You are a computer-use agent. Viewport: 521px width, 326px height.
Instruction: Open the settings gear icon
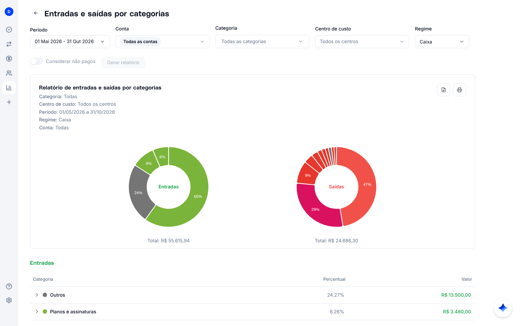point(9,300)
